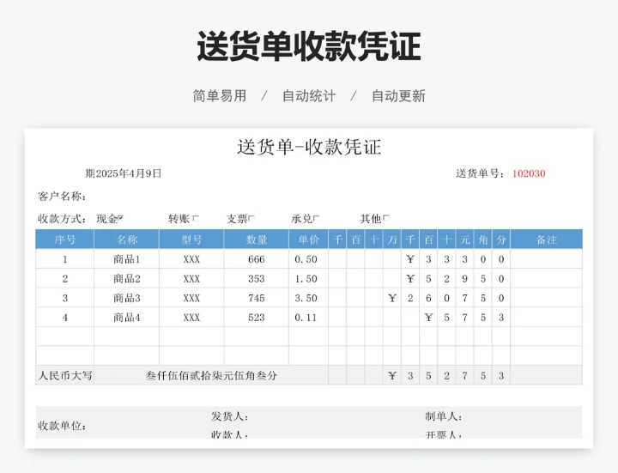Click the main heading 送货单收款凭证
This screenshot has height=473, width=618.
click(309, 46)
